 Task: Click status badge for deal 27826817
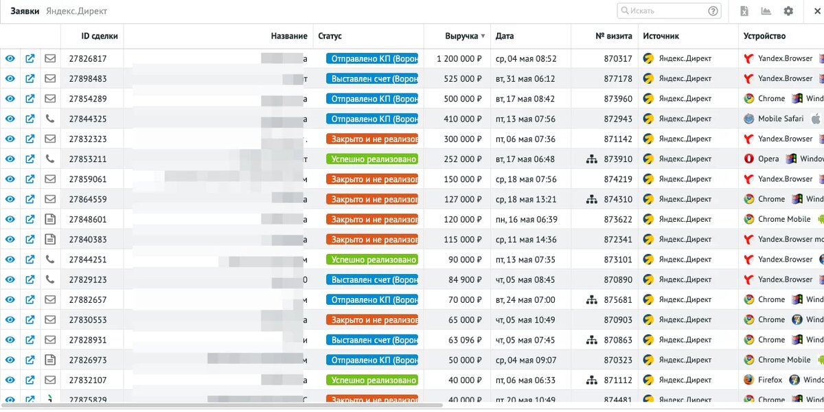(x=372, y=59)
